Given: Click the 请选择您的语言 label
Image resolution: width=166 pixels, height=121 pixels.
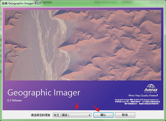Looking at the screenshot, I should click(x=40, y=115).
